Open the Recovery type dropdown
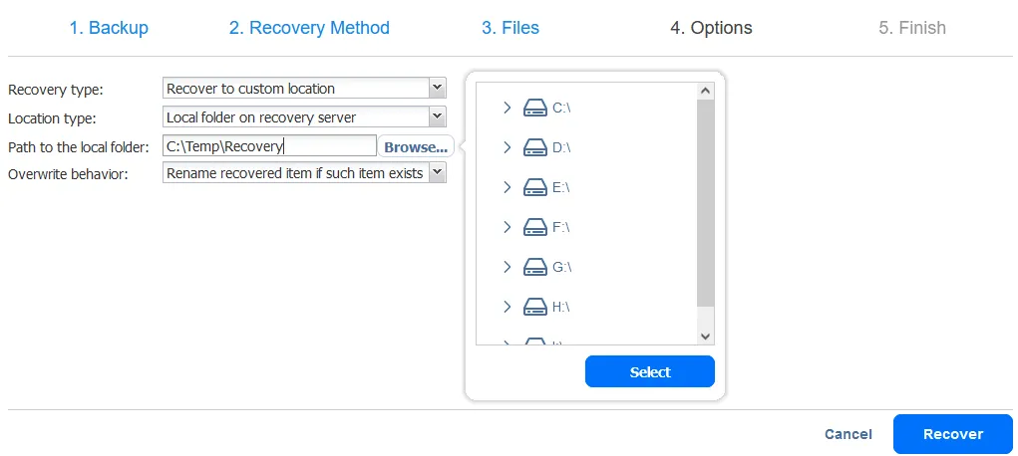 [437, 89]
